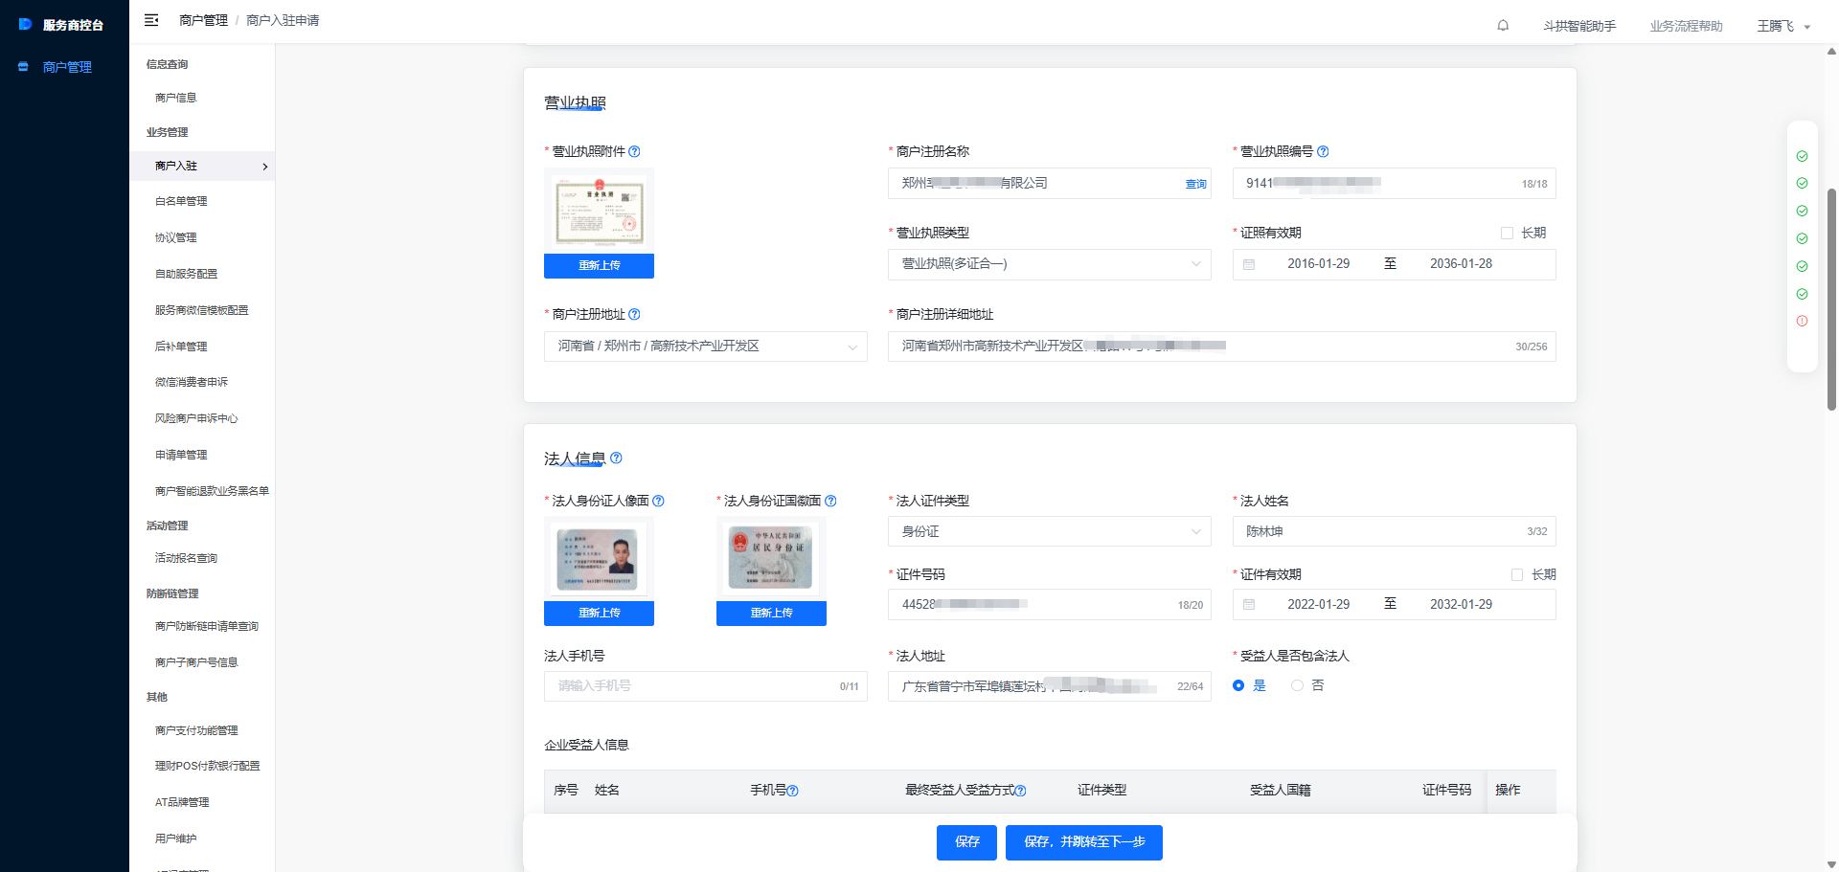Viewport: 1839px width, 872px height.
Task: Click the 法人身份证国徽面 help icon
Action: (x=830, y=501)
